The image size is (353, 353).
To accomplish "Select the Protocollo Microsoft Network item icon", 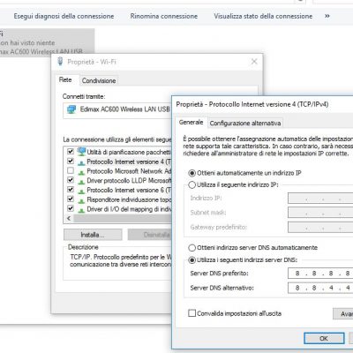I will (x=81, y=171).
